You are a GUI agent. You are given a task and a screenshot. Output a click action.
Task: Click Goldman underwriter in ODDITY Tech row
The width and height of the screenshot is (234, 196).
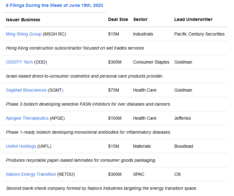point(183,62)
